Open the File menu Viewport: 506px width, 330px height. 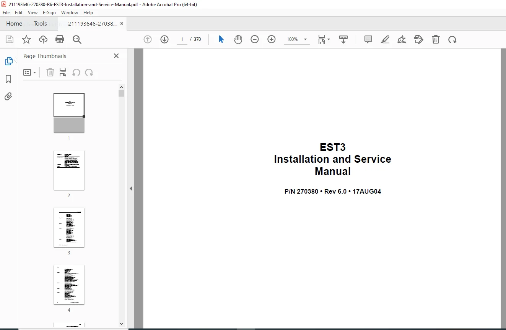6,13
